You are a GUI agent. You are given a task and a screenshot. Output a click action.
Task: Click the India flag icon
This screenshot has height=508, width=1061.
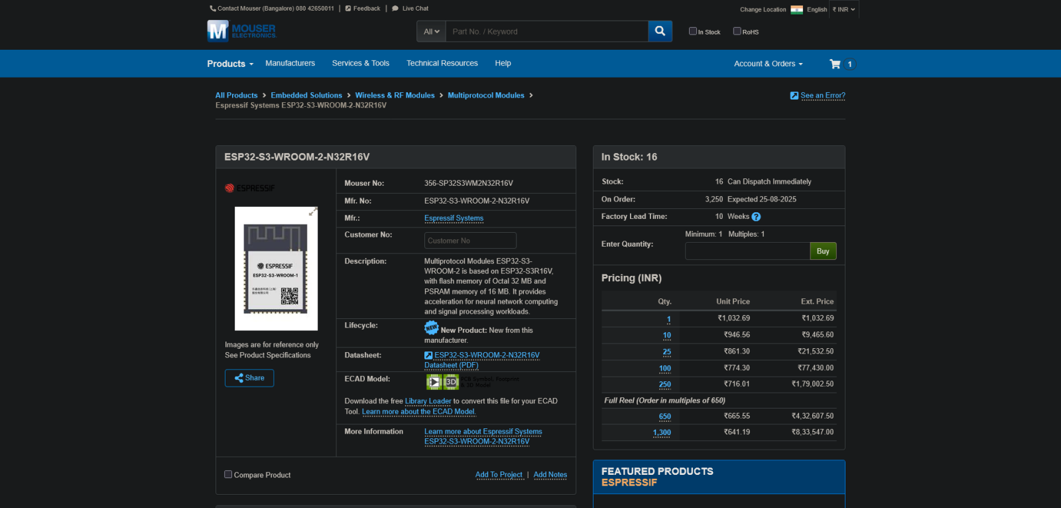click(797, 9)
